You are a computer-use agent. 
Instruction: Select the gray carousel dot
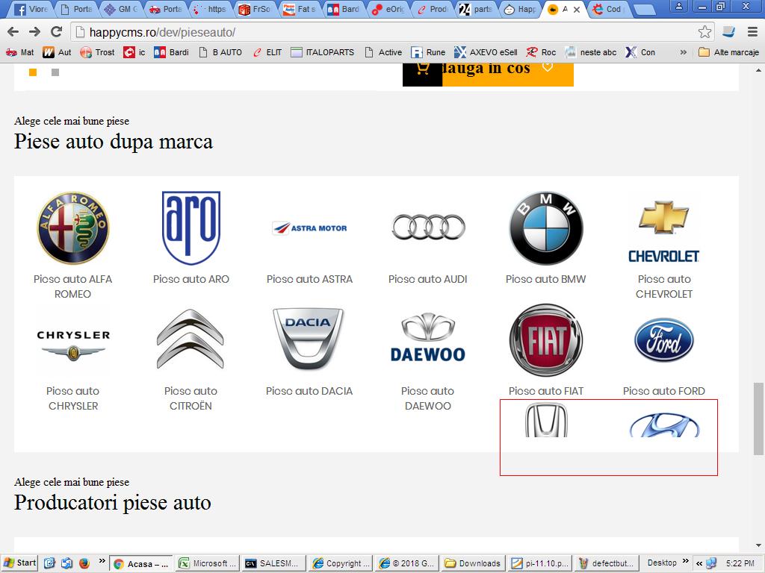click(x=55, y=72)
